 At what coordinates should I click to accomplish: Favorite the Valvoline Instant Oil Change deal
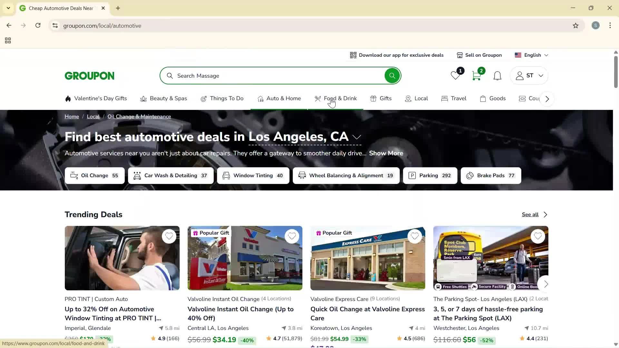point(292,236)
